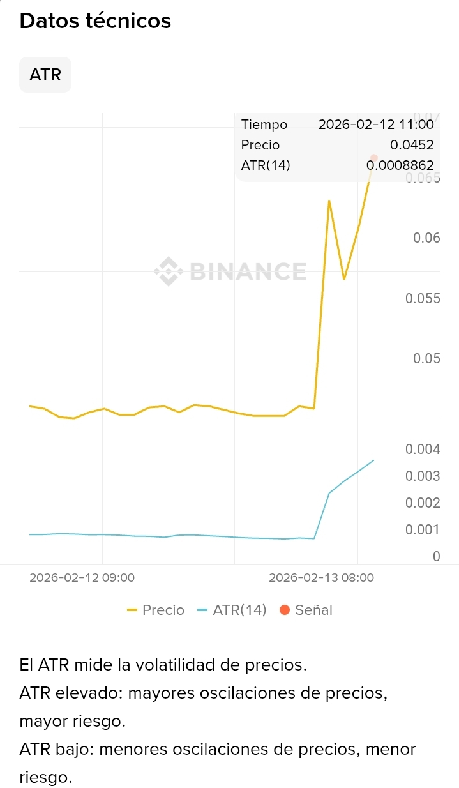
Task: Click the 0.004 ATR axis label
Action: click(423, 450)
